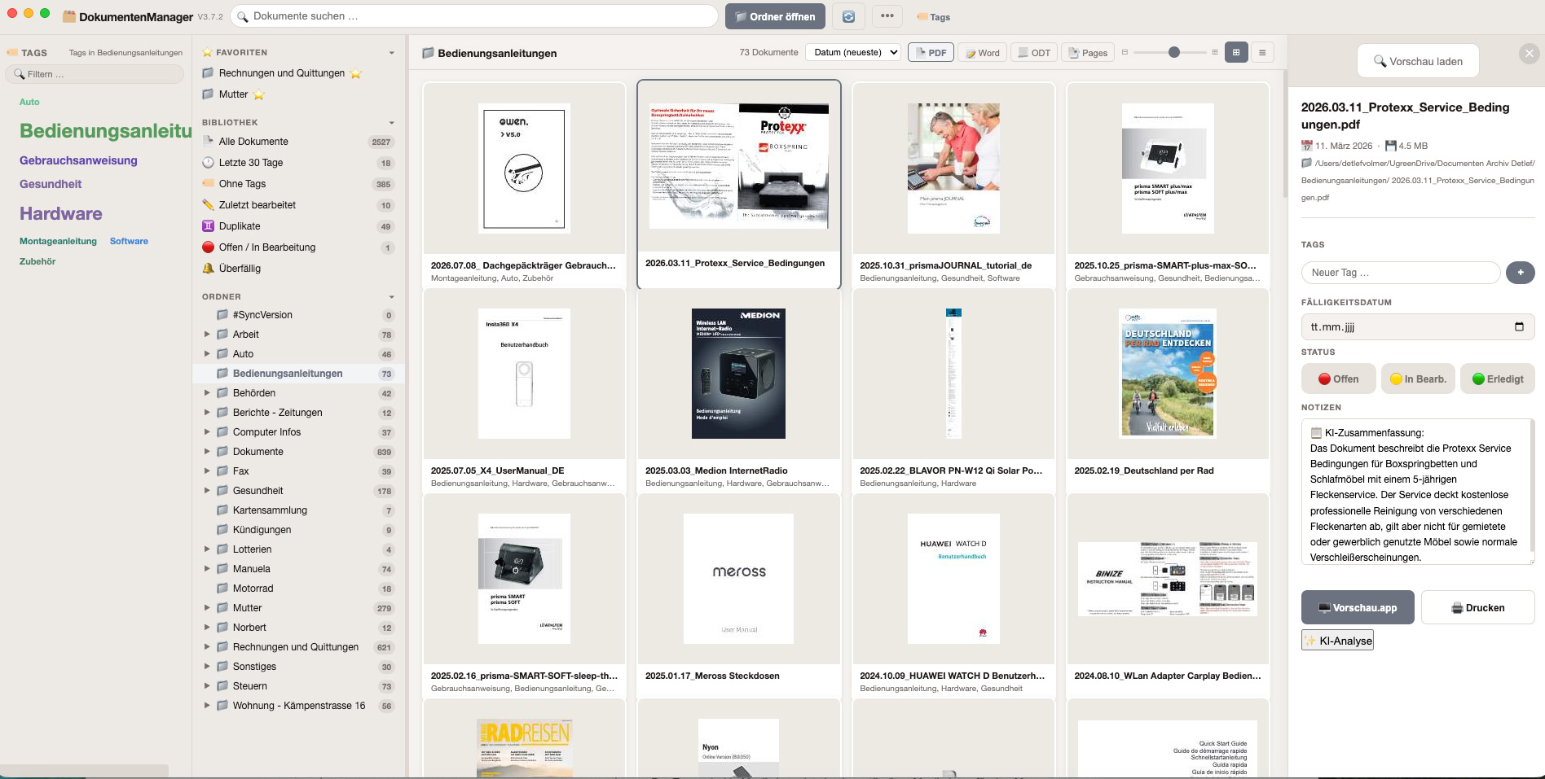Click the large thumbnail size icon
1545x779 pixels.
1214,52
